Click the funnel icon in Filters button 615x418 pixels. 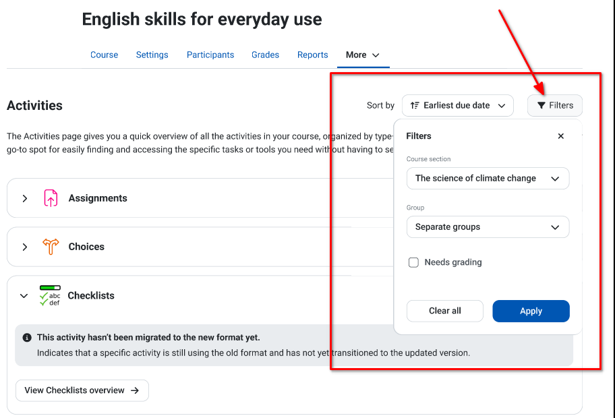(541, 105)
